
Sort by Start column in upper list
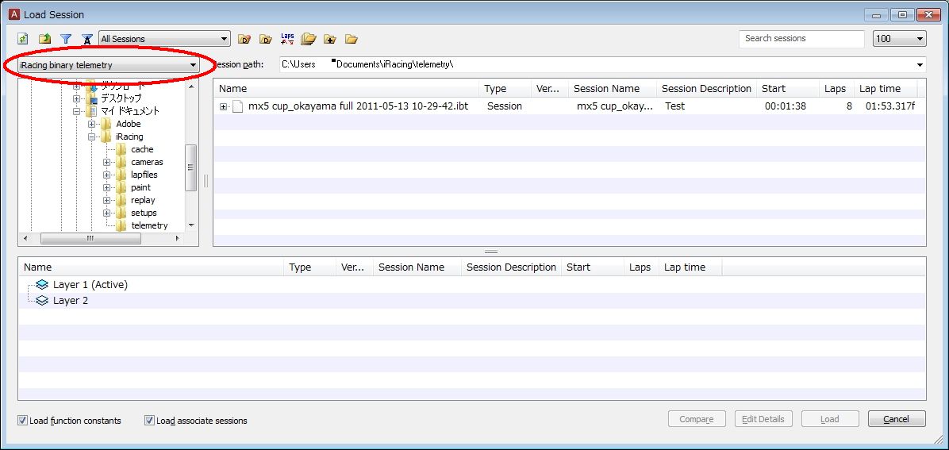(788, 88)
